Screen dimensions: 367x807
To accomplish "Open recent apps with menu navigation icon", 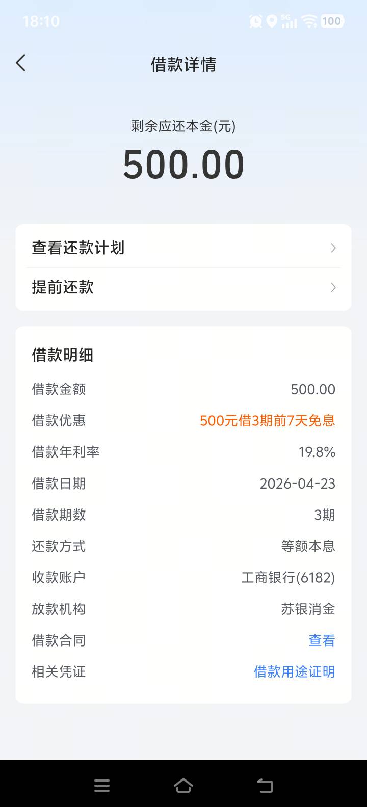I will click(102, 786).
